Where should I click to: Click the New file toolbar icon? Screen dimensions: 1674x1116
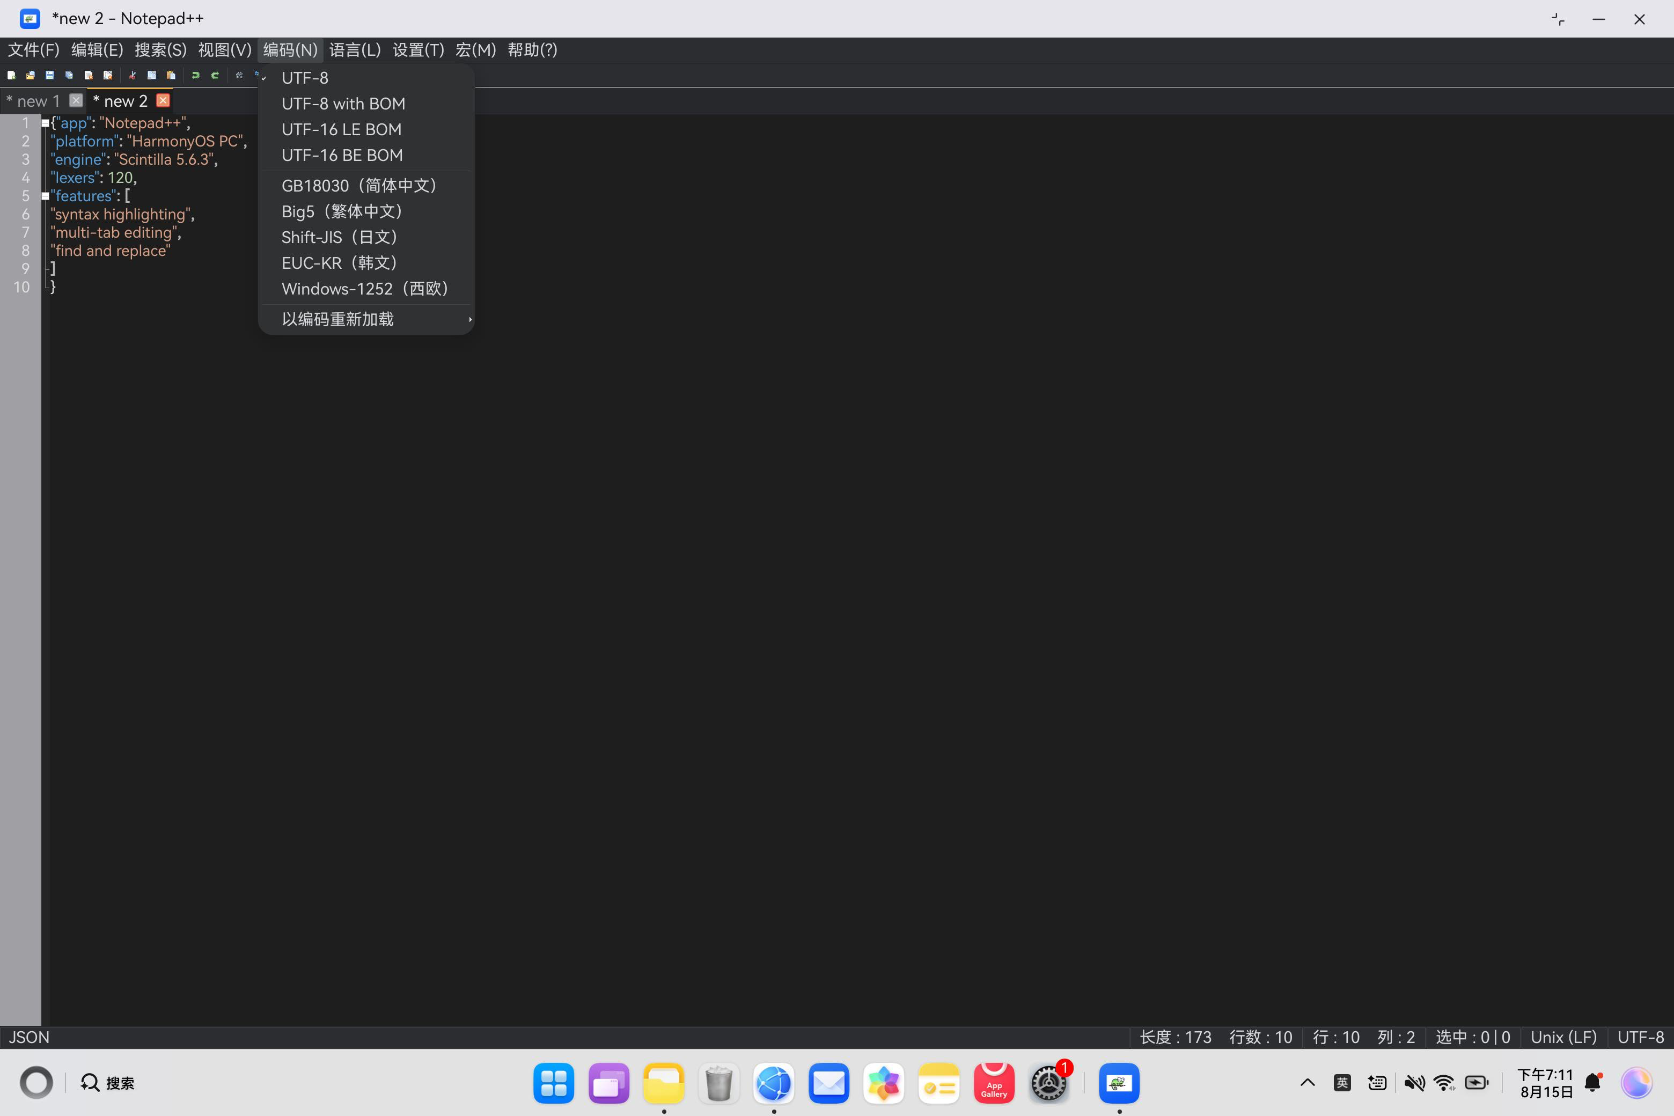pos(11,75)
